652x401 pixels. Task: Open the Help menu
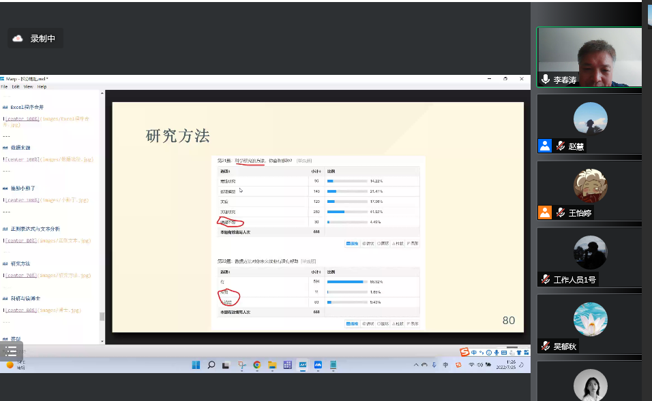pyautogui.click(x=42, y=86)
